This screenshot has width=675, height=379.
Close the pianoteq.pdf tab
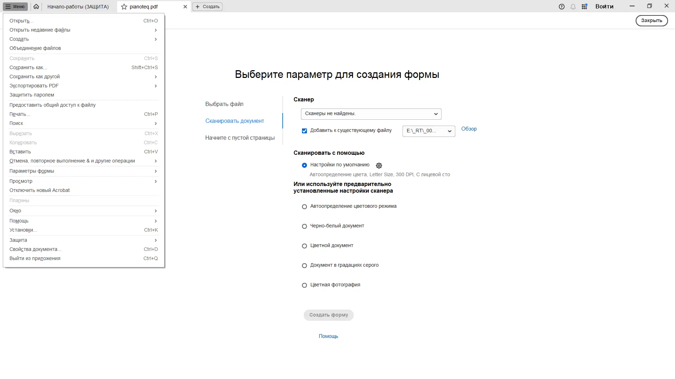(x=185, y=7)
